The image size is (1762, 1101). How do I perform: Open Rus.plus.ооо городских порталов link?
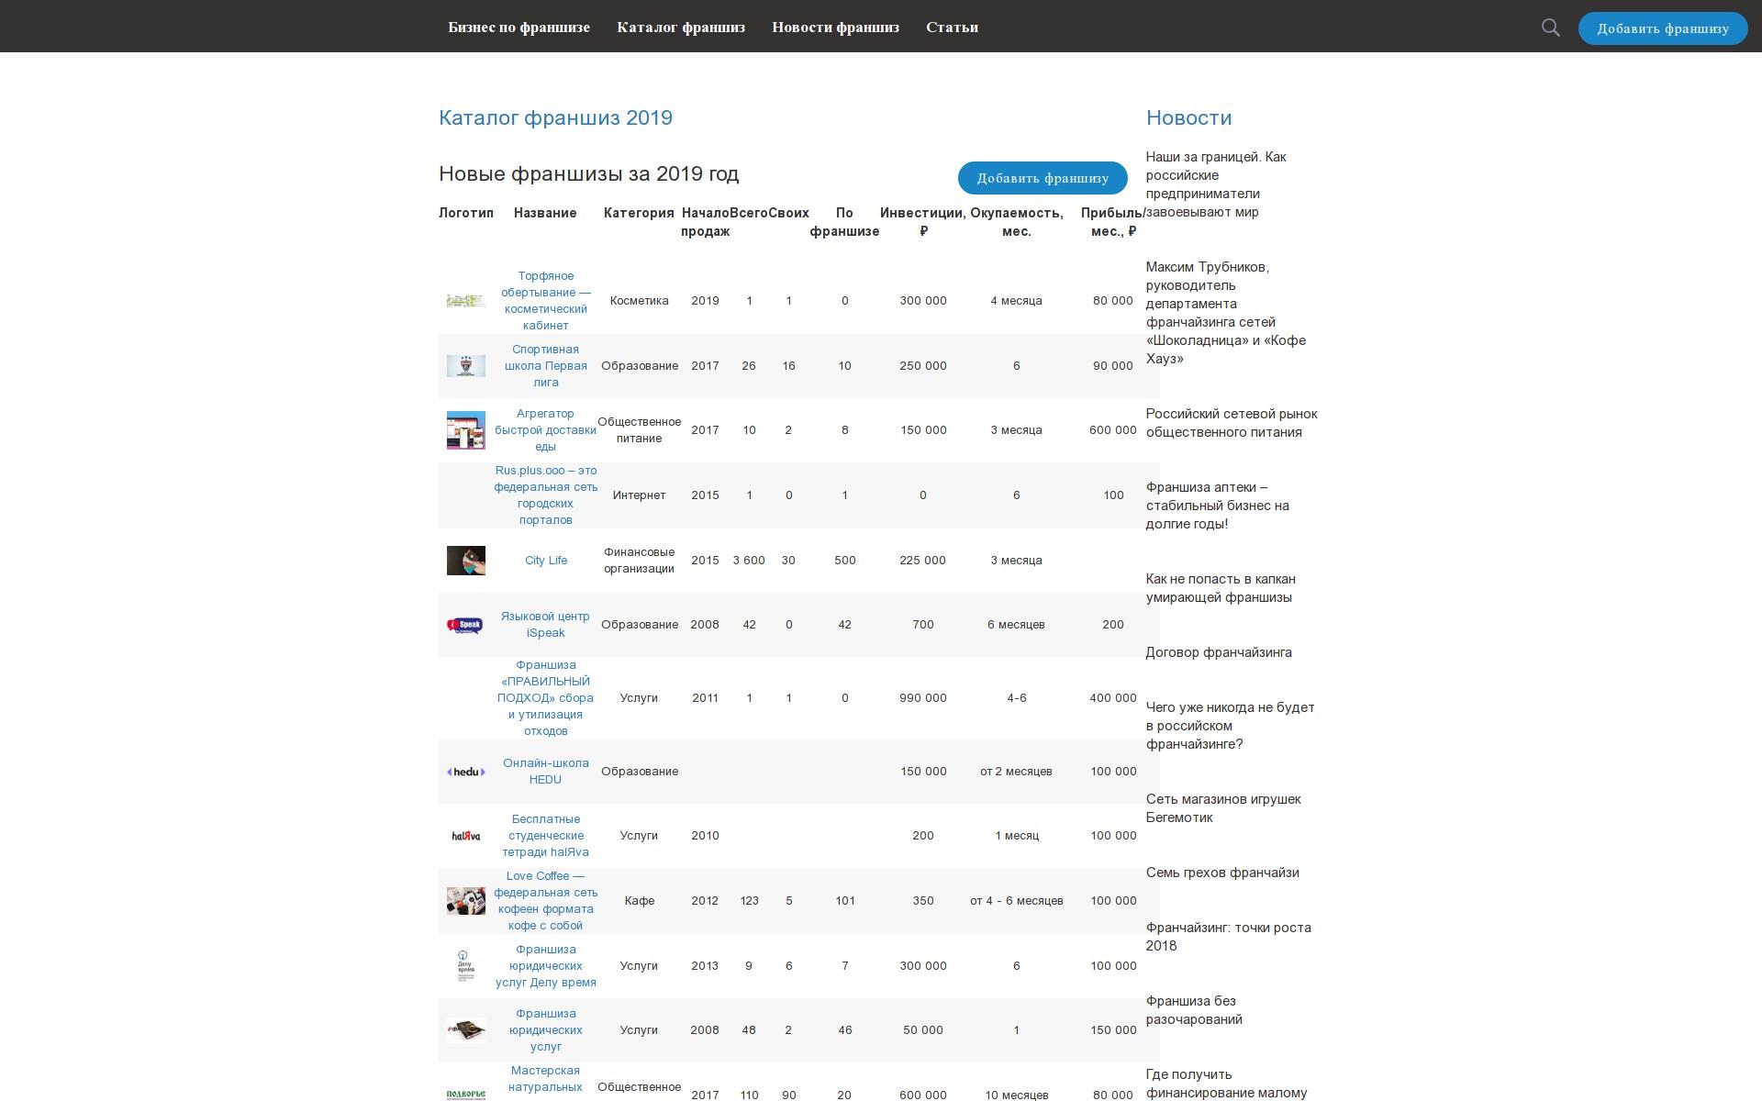coord(546,495)
